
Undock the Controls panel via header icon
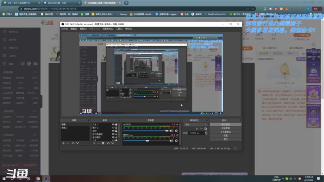[240, 120]
